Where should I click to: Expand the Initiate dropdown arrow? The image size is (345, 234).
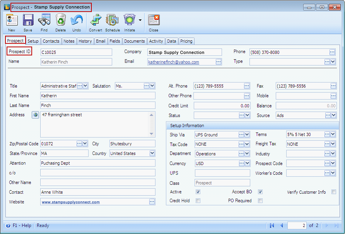140,20
